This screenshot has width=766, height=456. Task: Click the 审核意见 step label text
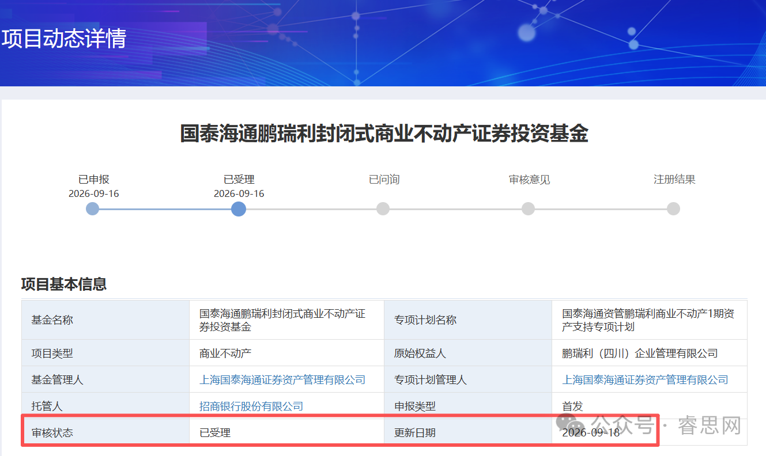pyautogui.click(x=529, y=180)
